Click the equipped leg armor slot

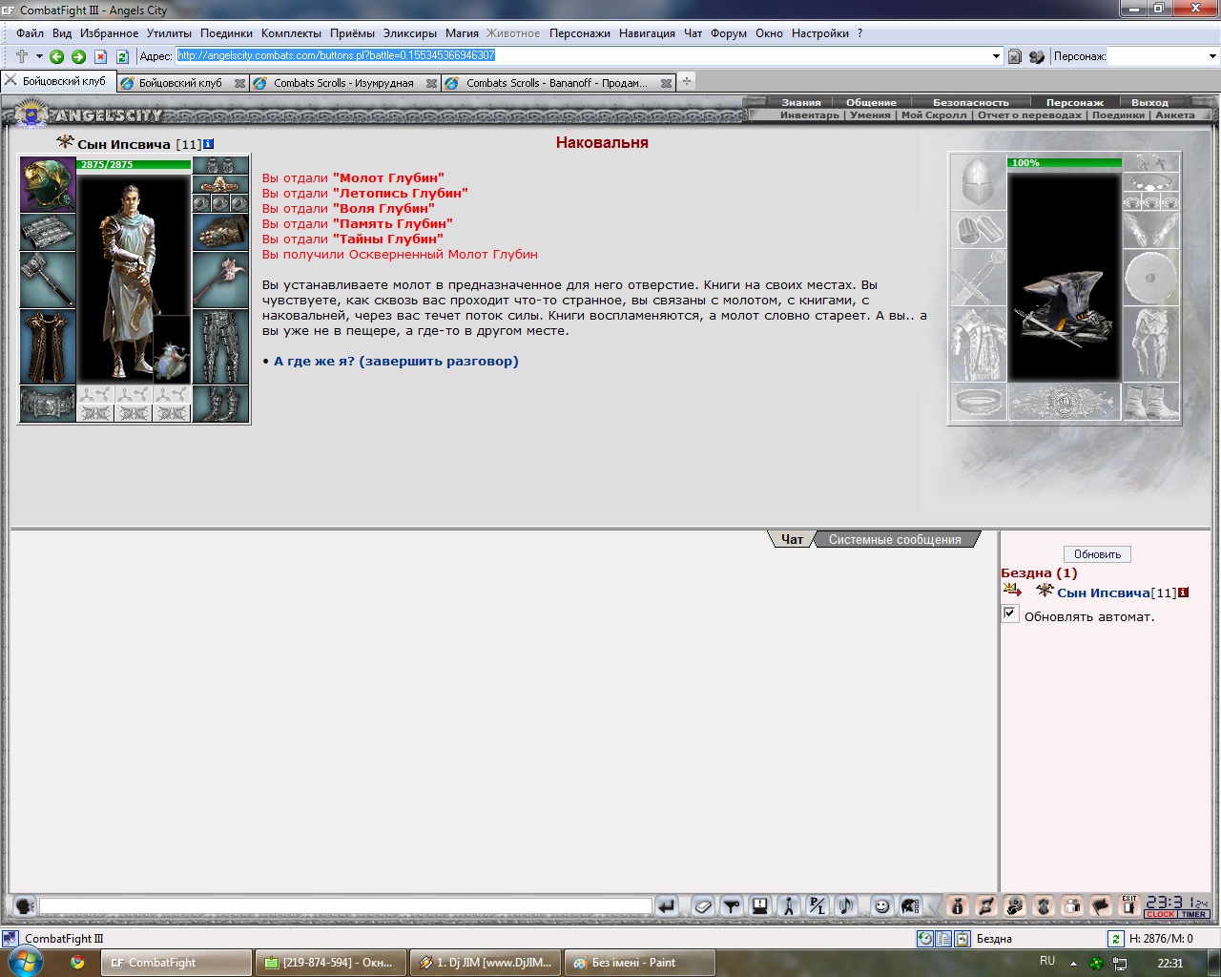(220, 346)
